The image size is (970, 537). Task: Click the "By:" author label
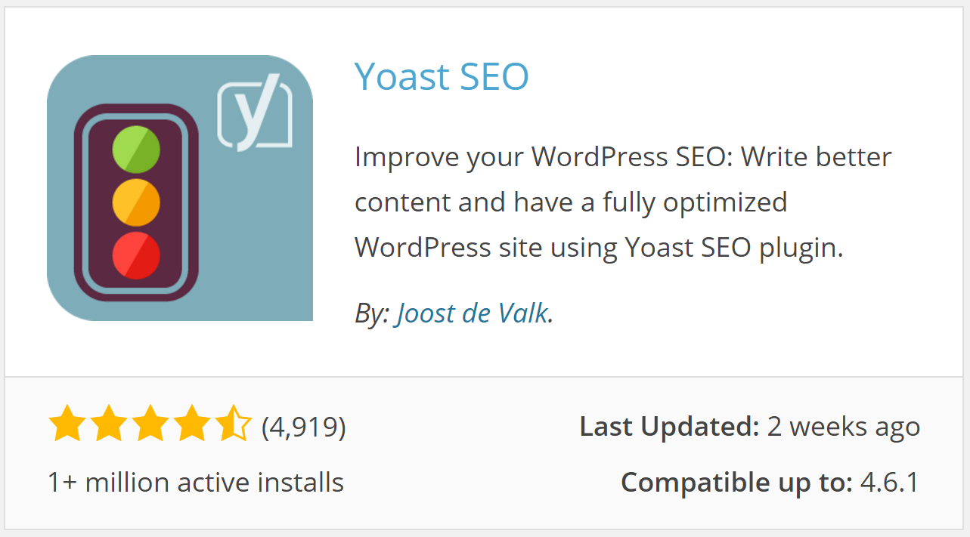372,313
